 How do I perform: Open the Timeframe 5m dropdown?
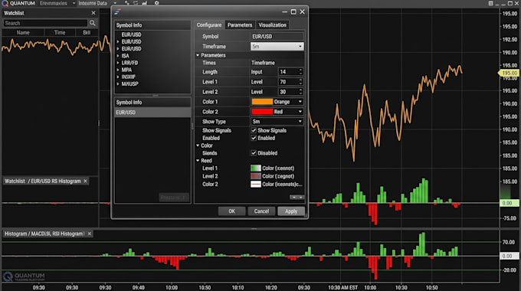[x=277, y=47]
